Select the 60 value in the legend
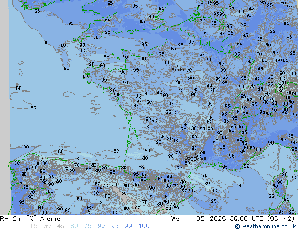The width and height of the screenshot is (298, 230). coord(74,226)
